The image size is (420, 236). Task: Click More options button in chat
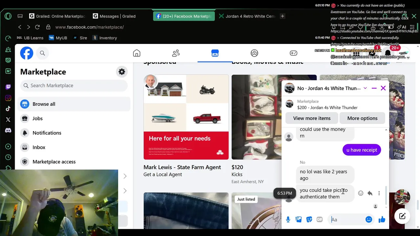[x=362, y=118]
